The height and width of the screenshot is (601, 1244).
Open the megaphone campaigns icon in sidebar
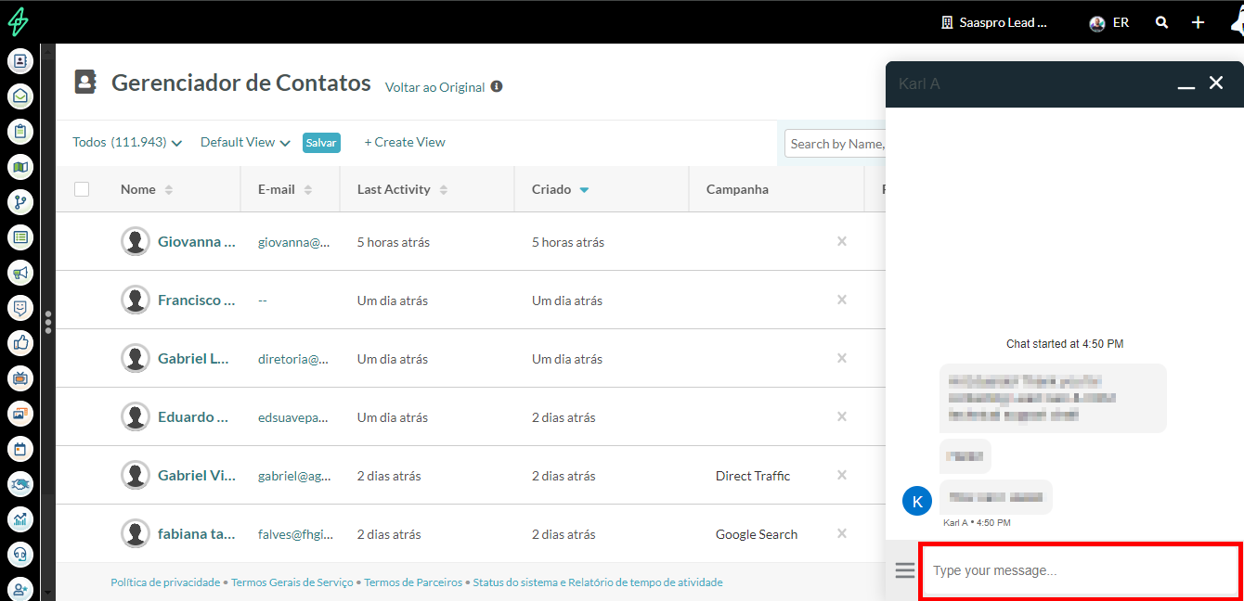point(20,273)
